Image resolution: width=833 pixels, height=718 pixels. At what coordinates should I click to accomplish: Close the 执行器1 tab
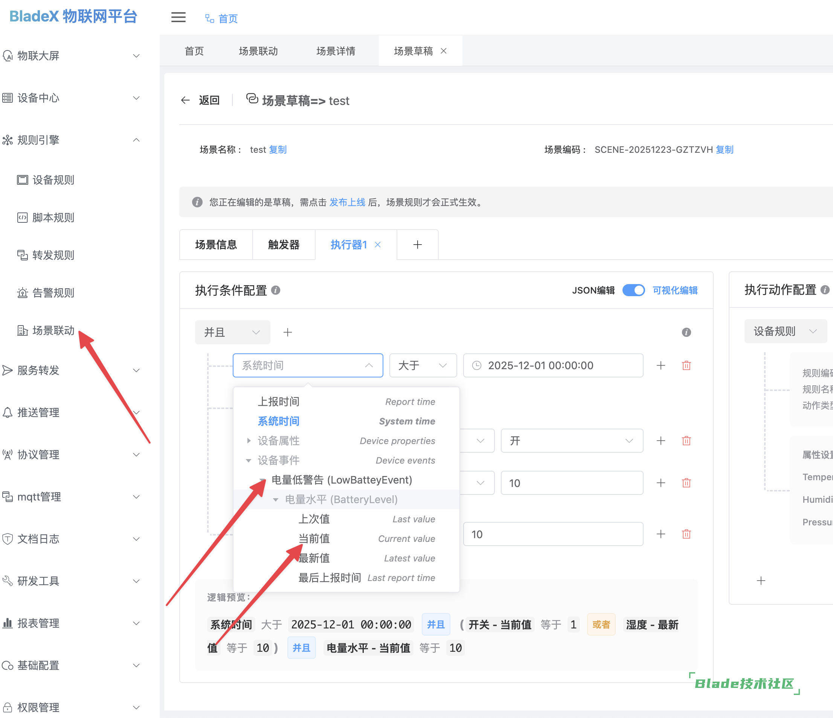tap(377, 245)
